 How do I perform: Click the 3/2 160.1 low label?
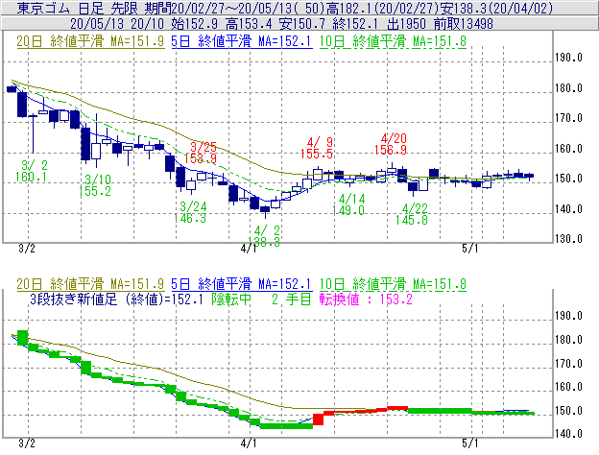point(32,171)
